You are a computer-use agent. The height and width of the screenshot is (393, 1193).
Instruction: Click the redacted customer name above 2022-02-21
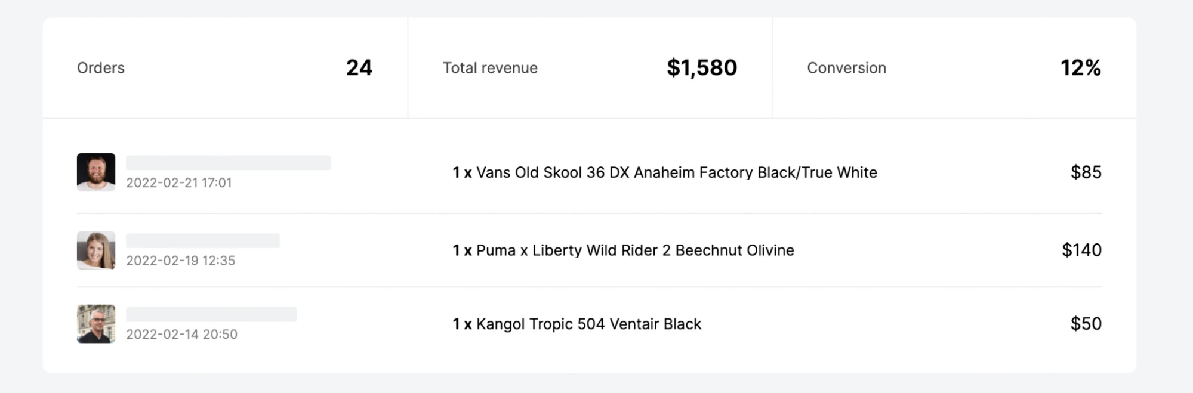pos(229,163)
